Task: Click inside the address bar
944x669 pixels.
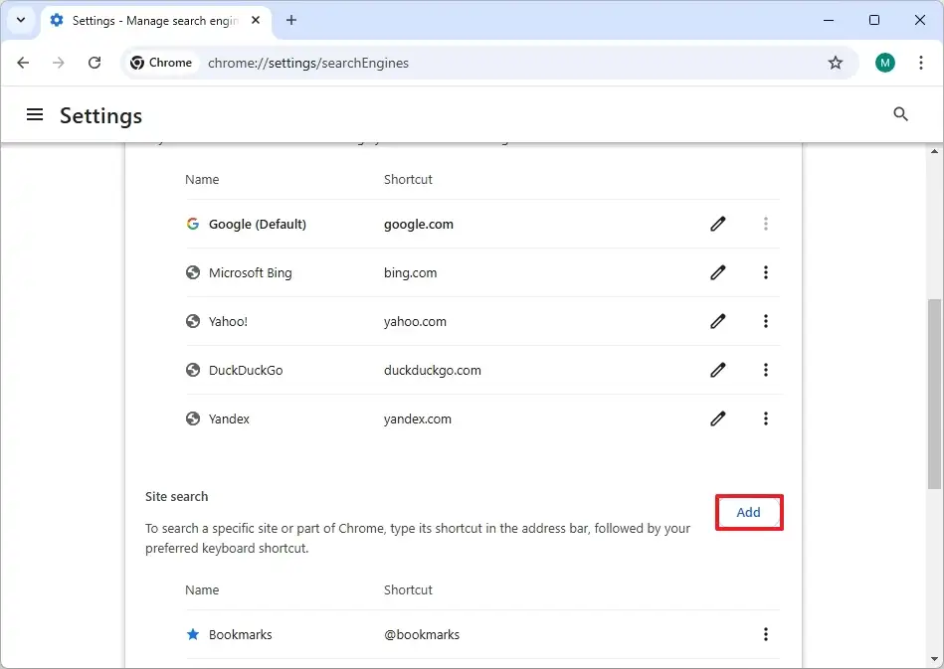Action: 448,63
